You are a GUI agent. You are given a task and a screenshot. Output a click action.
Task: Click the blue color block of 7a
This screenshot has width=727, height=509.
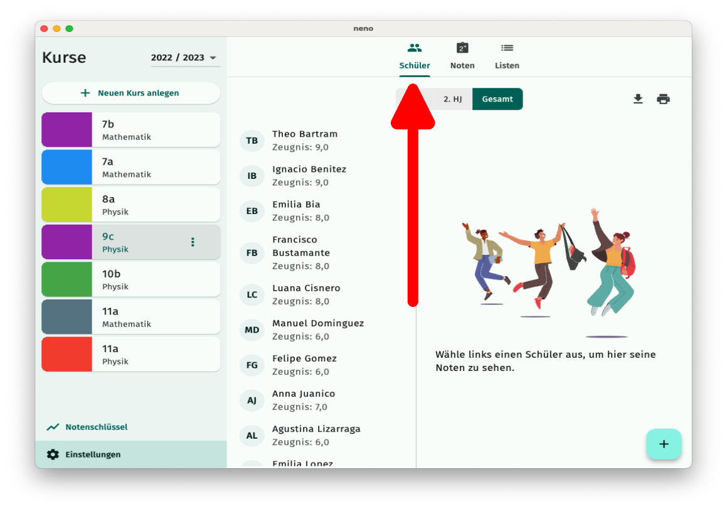tap(66, 168)
